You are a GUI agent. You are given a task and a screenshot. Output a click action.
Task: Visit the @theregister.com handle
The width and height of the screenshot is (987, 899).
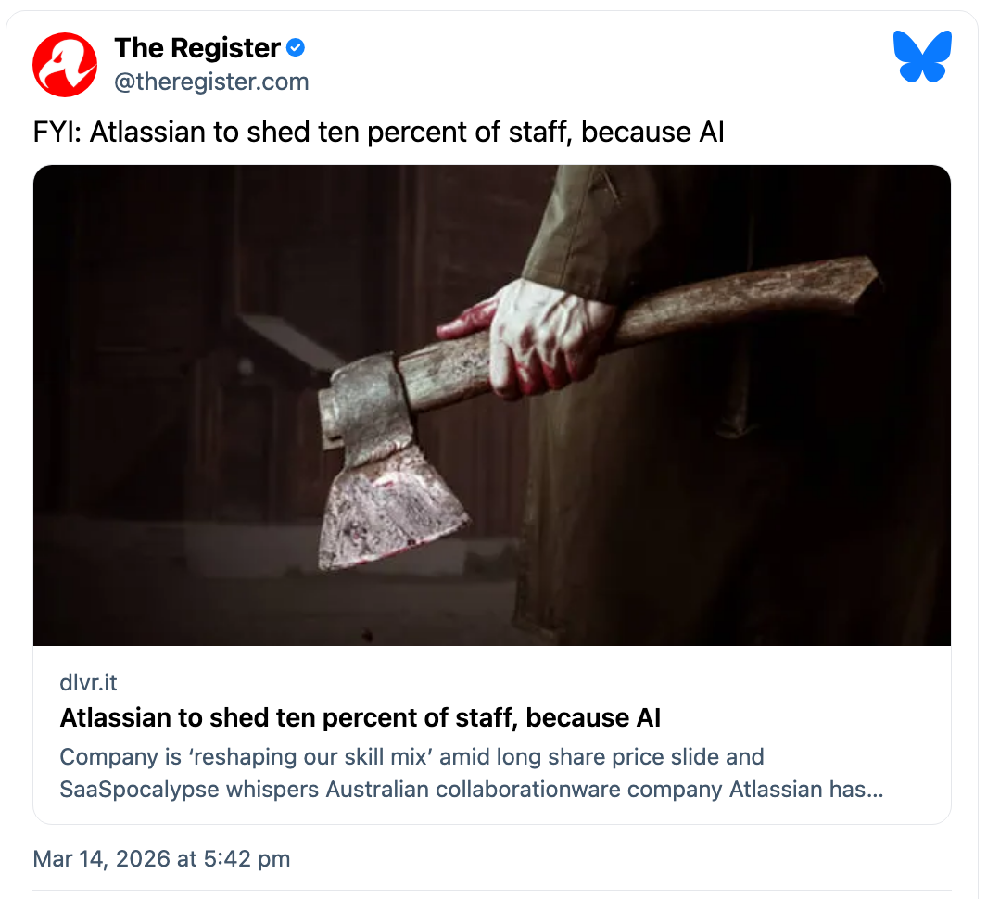[211, 82]
